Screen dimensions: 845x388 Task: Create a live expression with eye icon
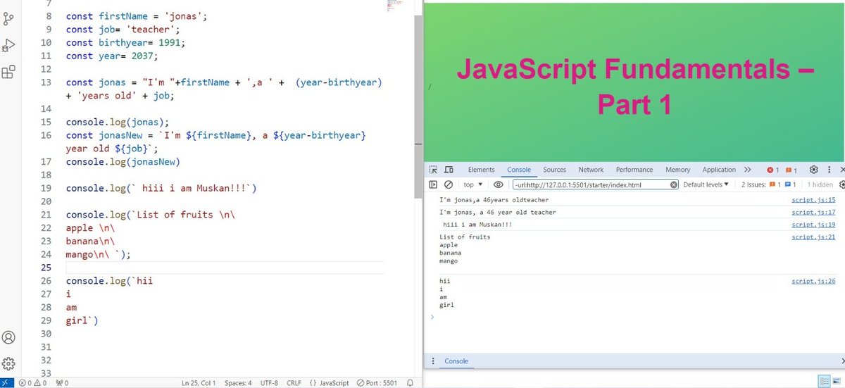(498, 184)
